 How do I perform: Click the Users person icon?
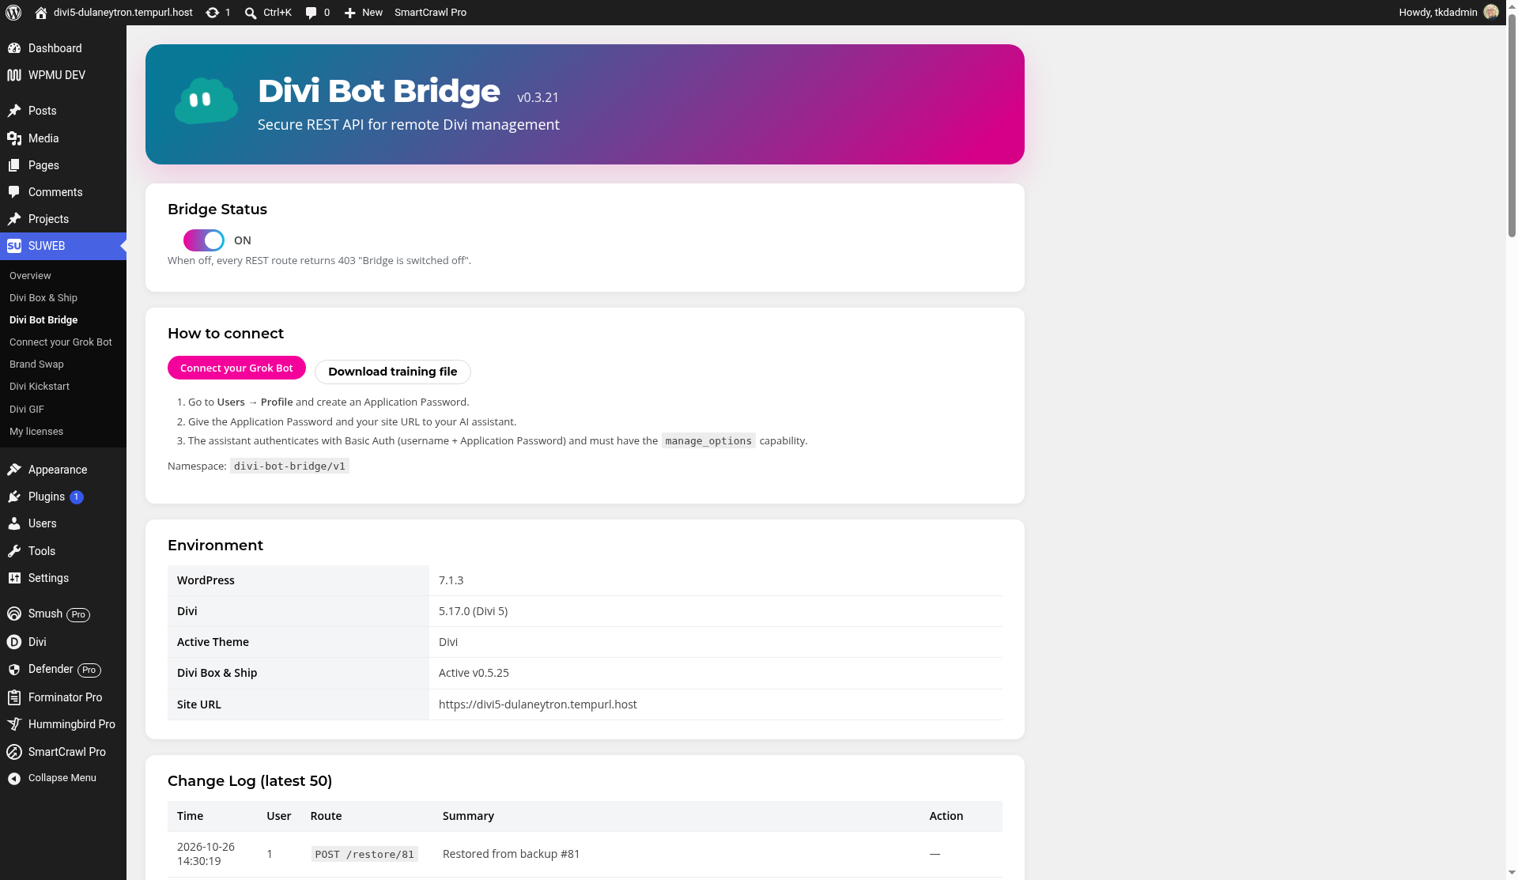pos(14,523)
